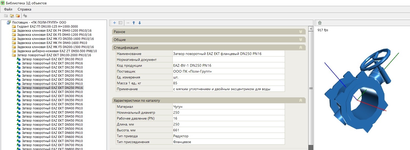Click the folder with red arrow toolbar icon
This screenshot has height=150, width=410.
18,16
